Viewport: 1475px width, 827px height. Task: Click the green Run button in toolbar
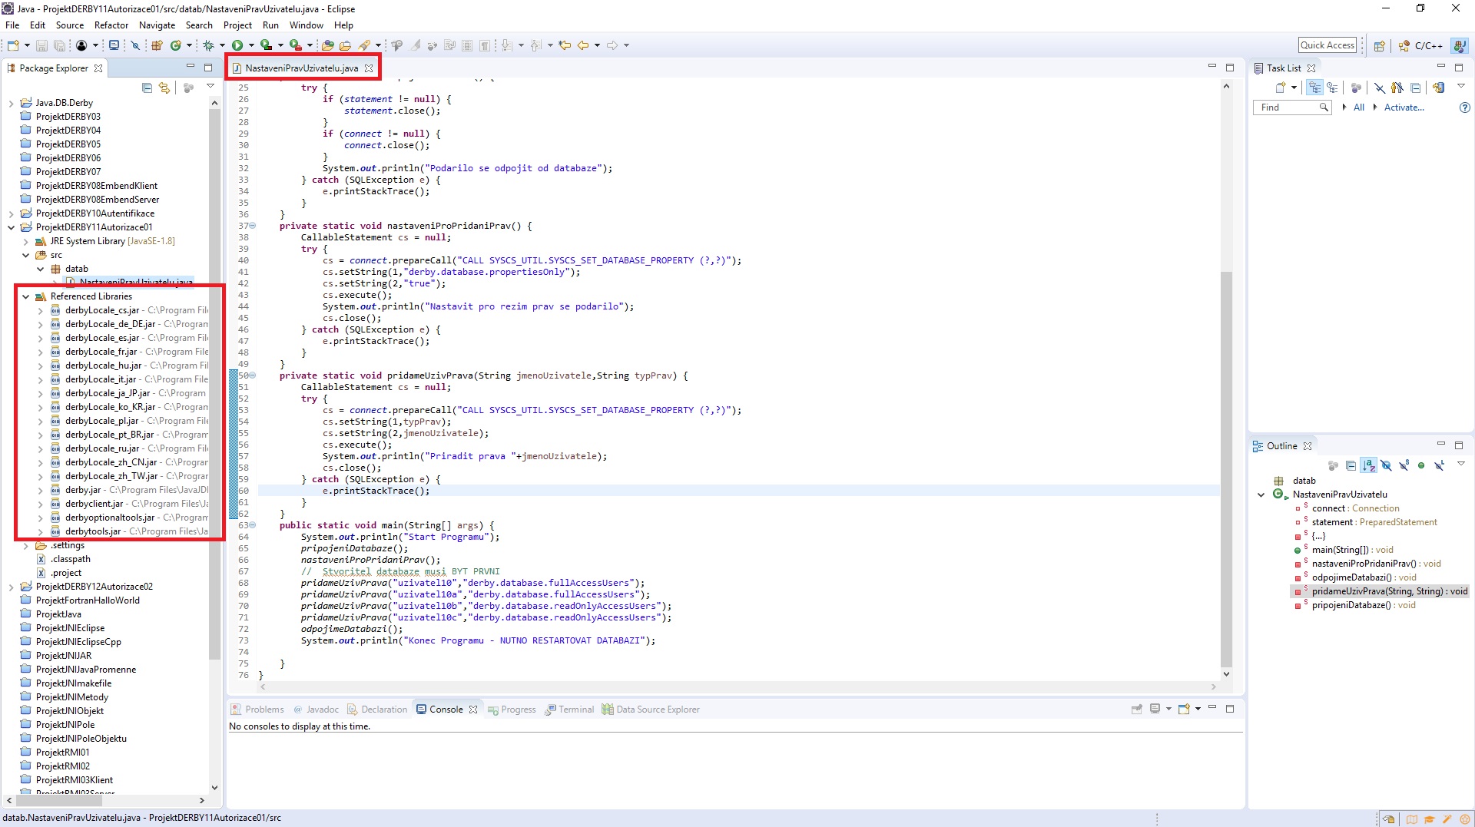point(237,45)
